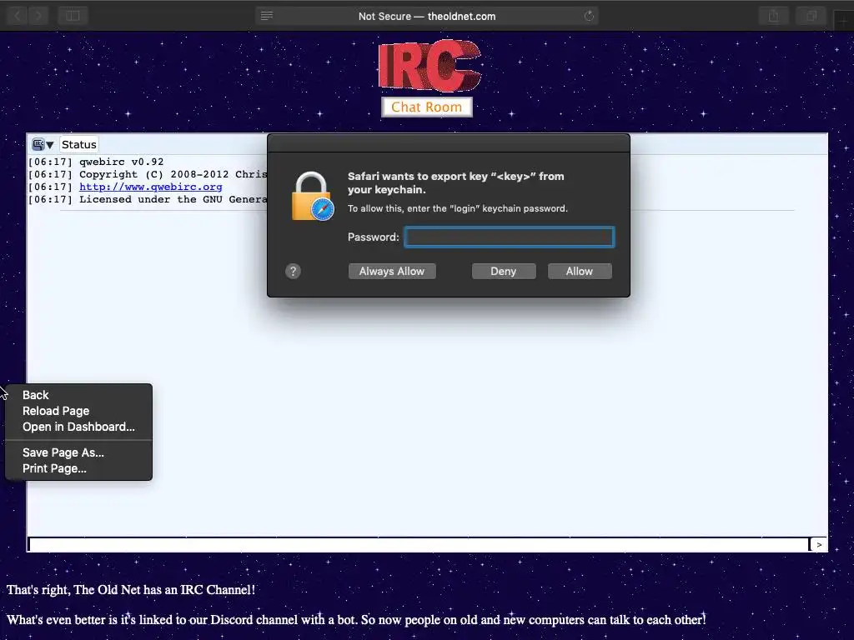Click the Allow button

(x=580, y=271)
